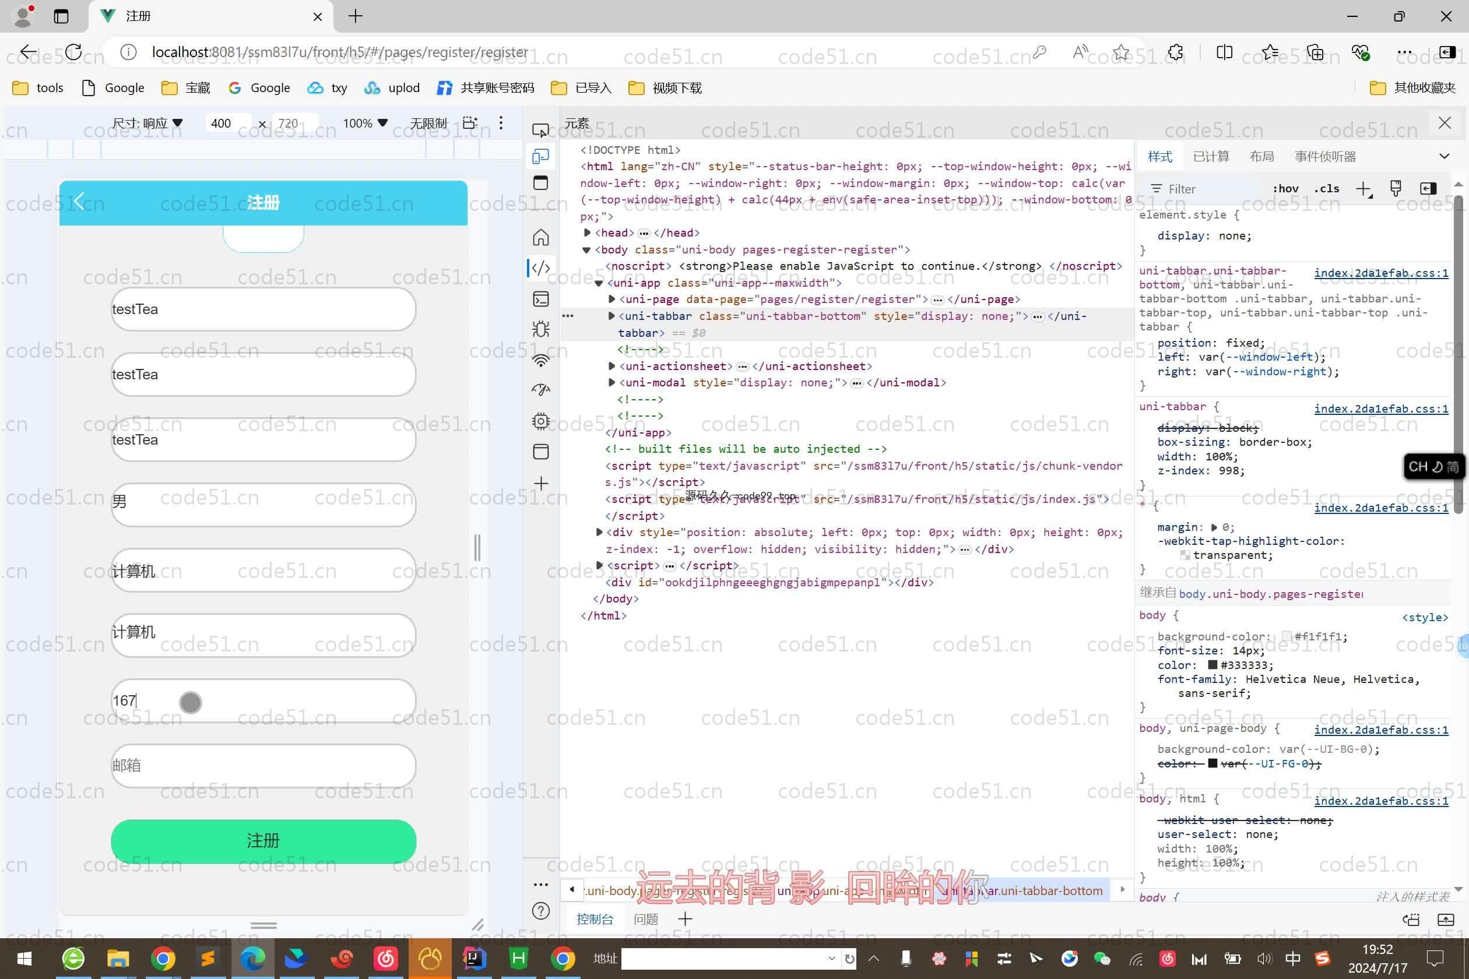Click the favorites star icon in address bar

(x=1121, y=52)
